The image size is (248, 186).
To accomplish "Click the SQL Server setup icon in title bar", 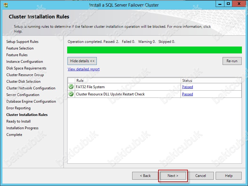I will pyautogui.click(x=6, y=5).
